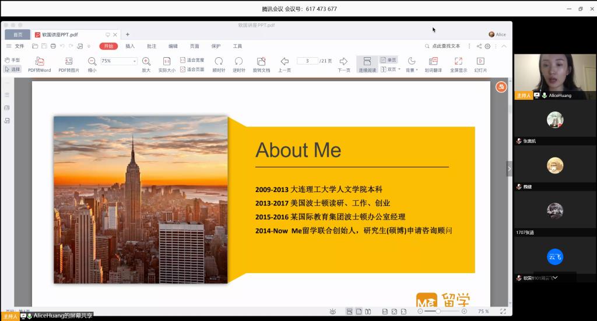The height and width of the screenshot is (321, 597).
Task: Enable 单页 single page view
Action: tap(389, 60)
